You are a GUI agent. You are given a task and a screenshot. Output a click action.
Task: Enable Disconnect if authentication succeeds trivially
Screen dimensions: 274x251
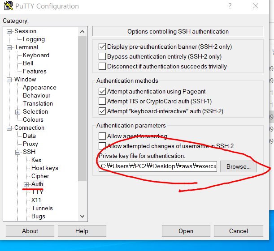102,66
